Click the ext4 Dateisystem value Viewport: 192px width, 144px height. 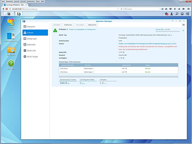pos(120,41)
